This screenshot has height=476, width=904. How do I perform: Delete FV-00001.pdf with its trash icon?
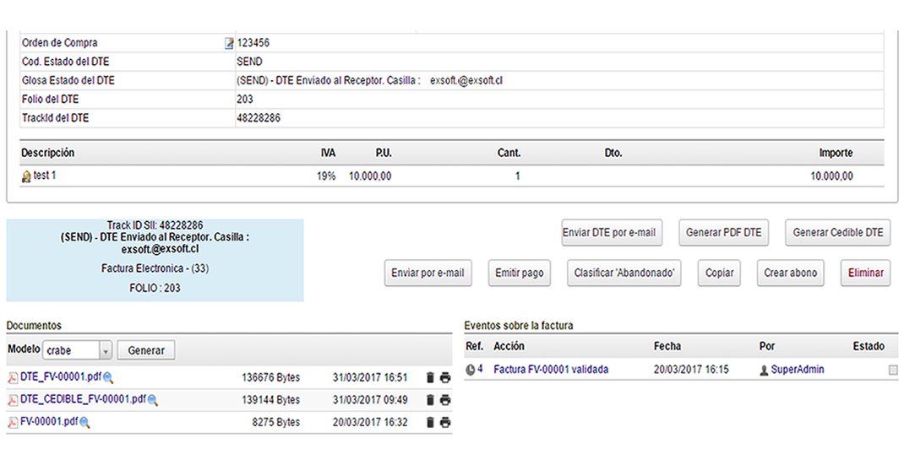[430, 422]
